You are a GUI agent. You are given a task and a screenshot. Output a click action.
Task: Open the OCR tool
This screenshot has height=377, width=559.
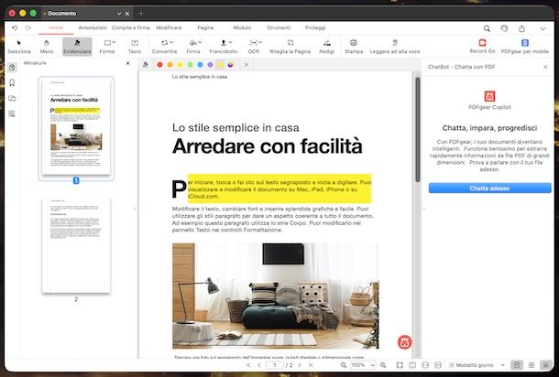[x=254, y=46]
